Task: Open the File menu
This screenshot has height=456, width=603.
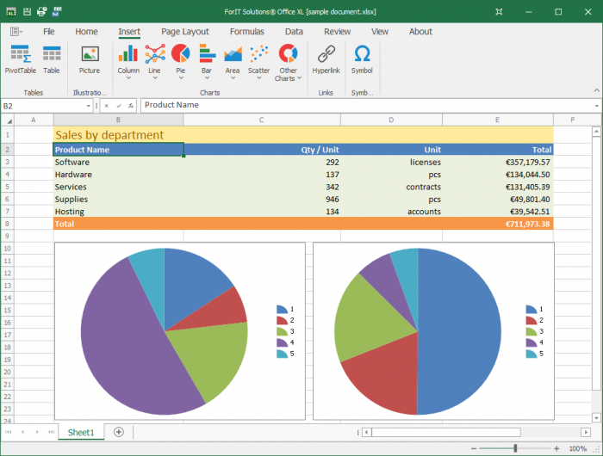Action: click(49, 32)
